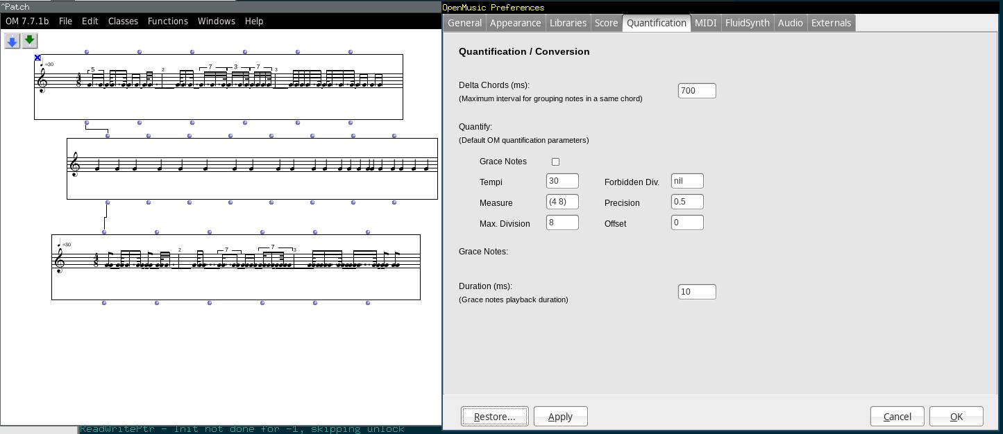Viewport: 1003px width, 434px height.
Task: Click the blue X lock button on the top voice box
Action: [x=37, y=58]
